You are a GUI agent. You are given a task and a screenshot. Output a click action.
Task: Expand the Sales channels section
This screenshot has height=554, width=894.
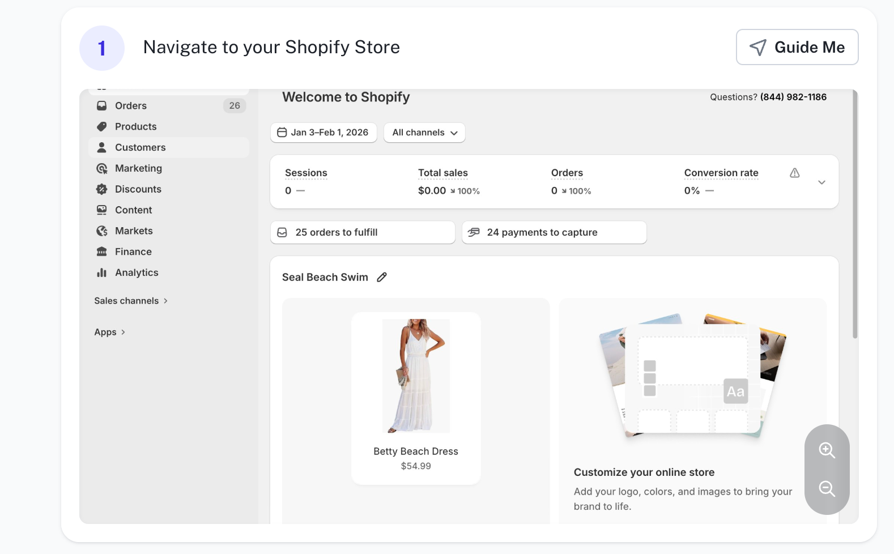click(x=131, y=301)
